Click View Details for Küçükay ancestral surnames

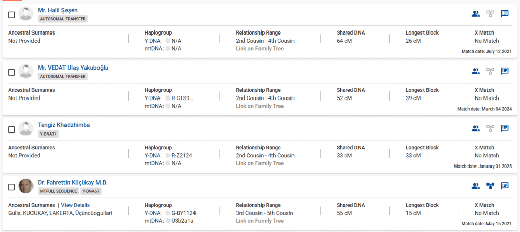coord(76,205)
